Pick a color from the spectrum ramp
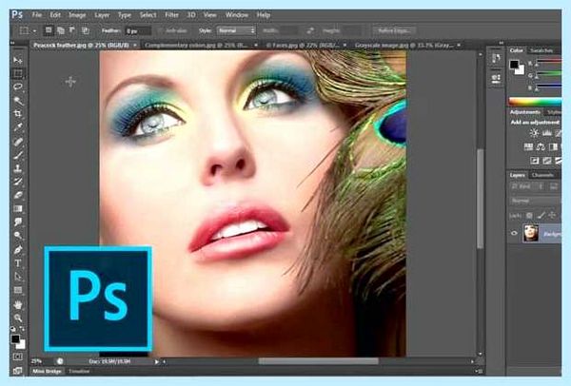 click(x=535, y=102)
